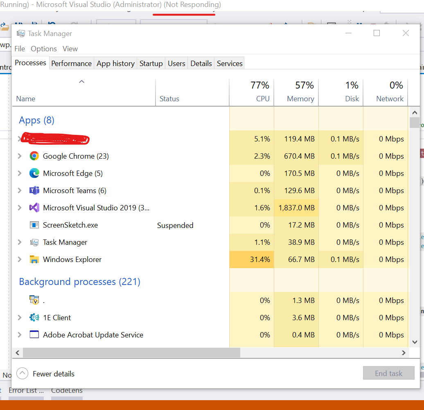Viewport: 424px width, 410px height.
Task: Click the 1E Client gear icon
Action: 34,317
